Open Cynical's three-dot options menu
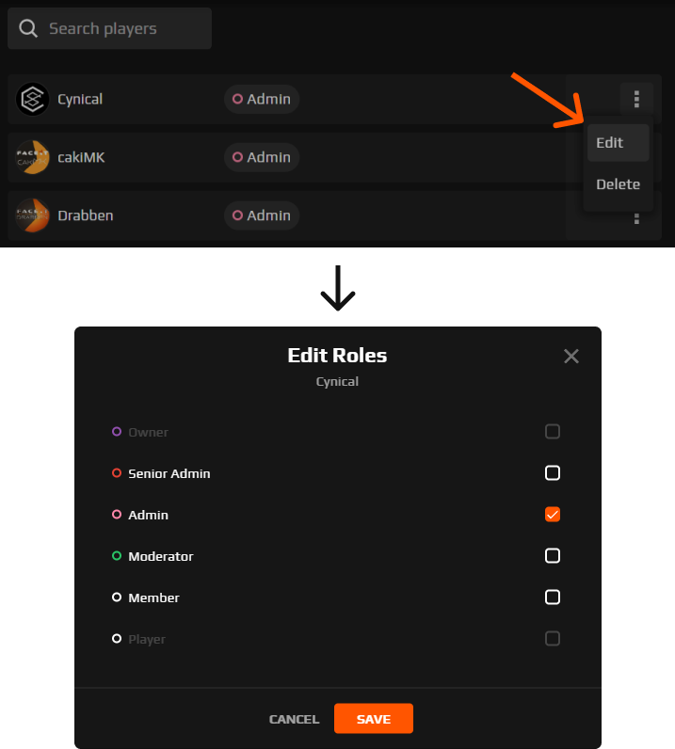Screen dimensions: 675x749 (636, 99)
